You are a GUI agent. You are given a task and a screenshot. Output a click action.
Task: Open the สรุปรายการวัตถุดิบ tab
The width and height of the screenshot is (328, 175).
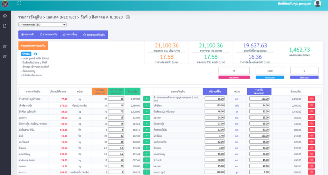pyautogui.click(x=94, y=35)
